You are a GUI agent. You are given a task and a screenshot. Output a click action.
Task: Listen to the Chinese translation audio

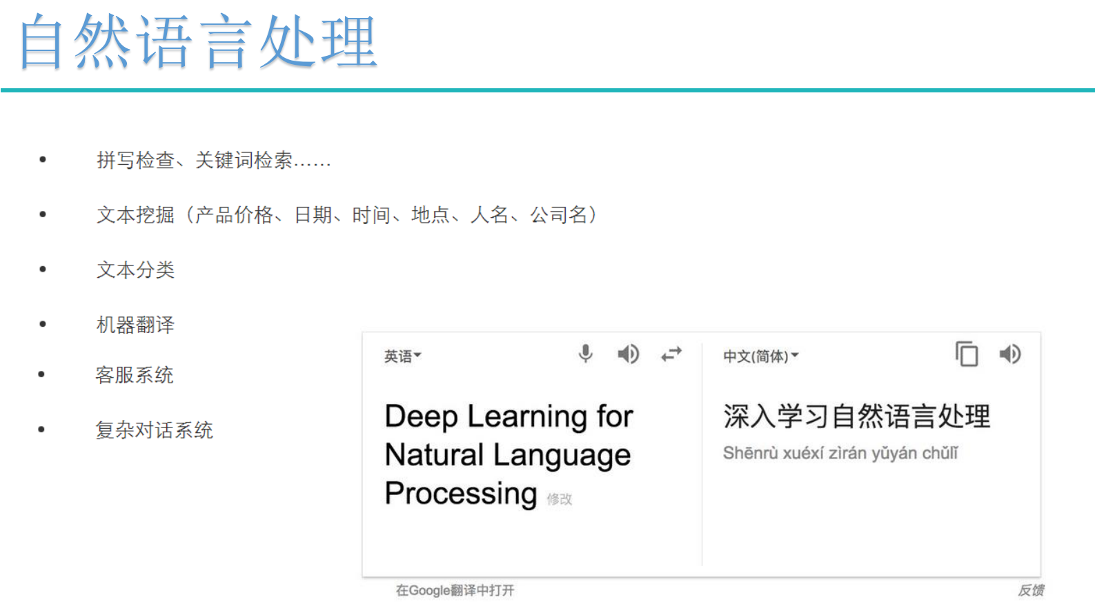point(1009,354)
